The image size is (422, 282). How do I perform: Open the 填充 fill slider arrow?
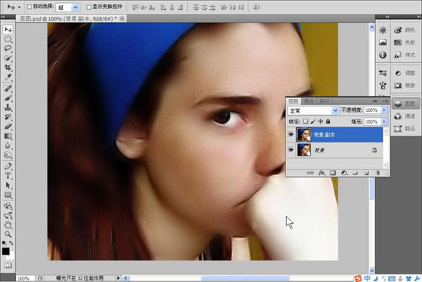(384, 122)
